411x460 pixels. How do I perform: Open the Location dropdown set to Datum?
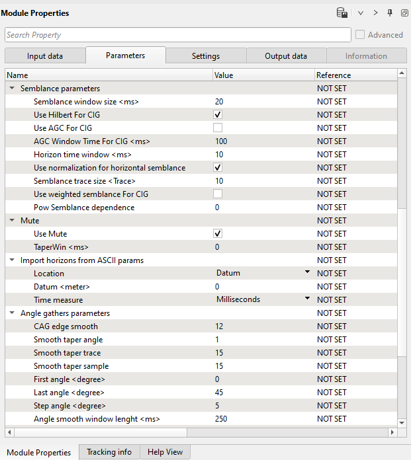(x=307, y=273)
